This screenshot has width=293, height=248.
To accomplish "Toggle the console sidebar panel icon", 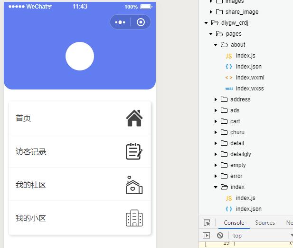I will tap(206, 235).
